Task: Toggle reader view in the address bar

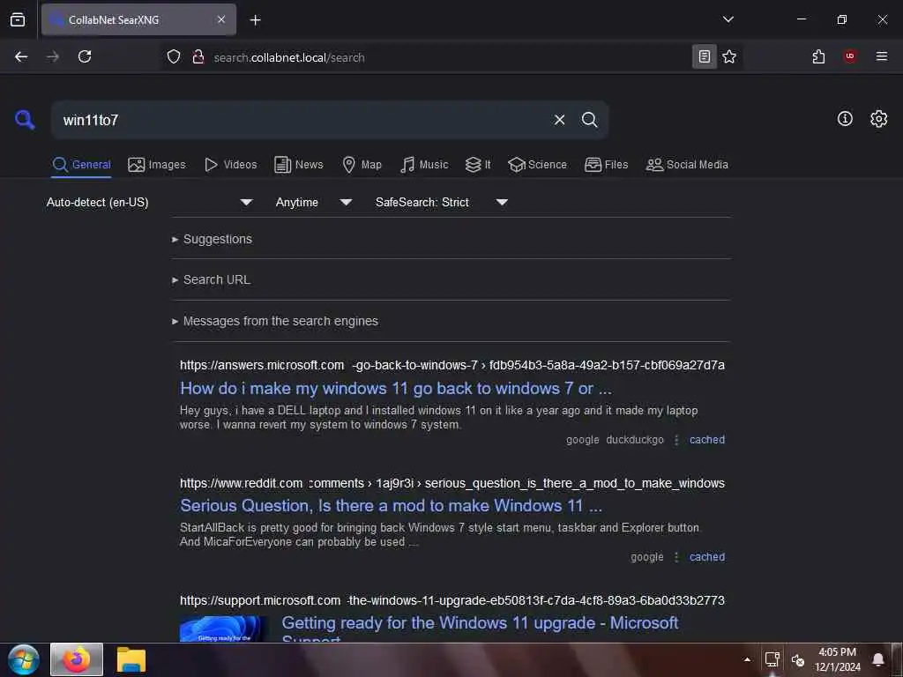Action: point(705,56)
